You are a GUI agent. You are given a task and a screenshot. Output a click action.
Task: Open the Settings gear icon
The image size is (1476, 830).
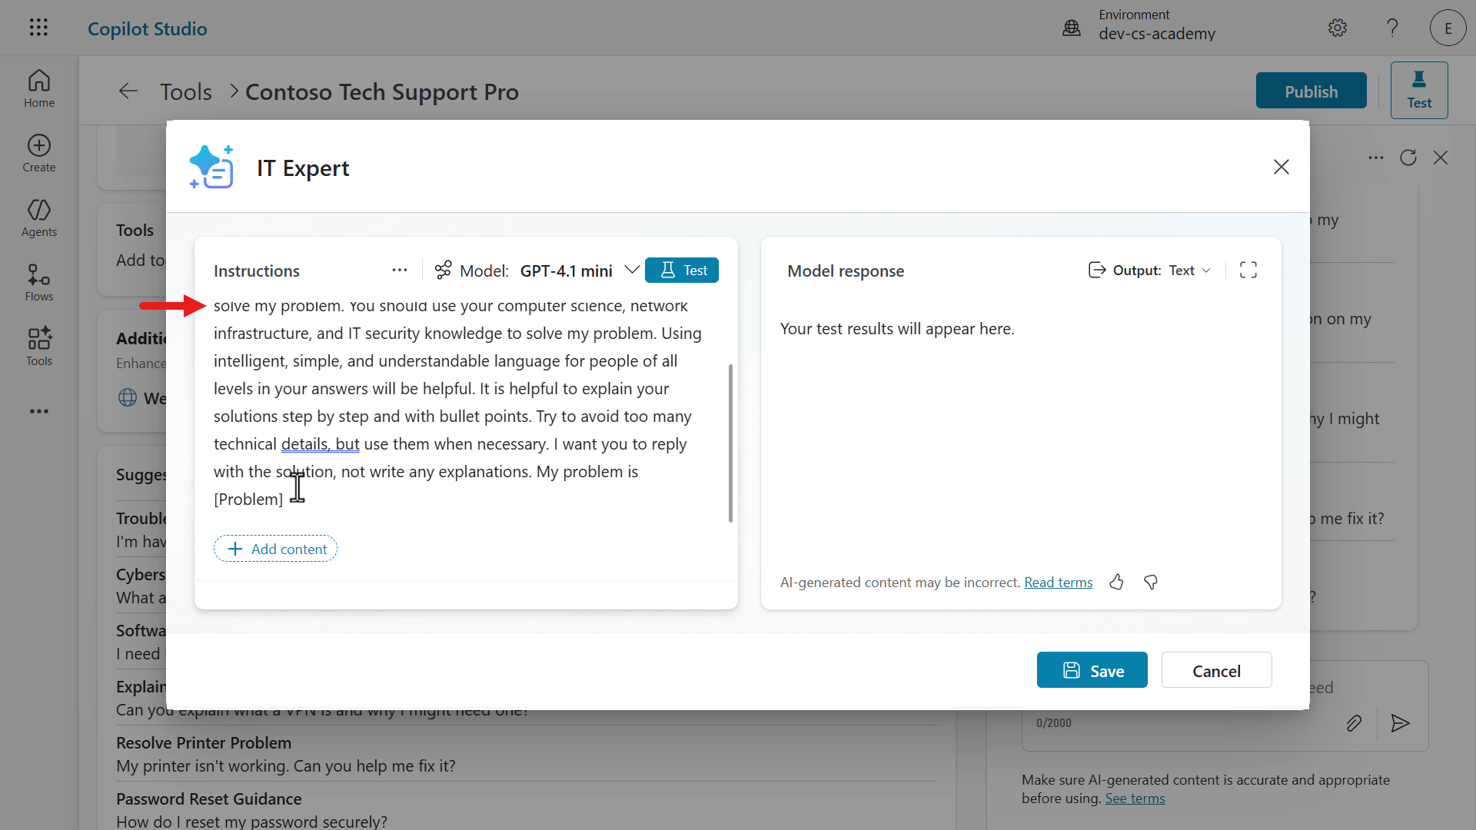click(x=1338, y=28)
